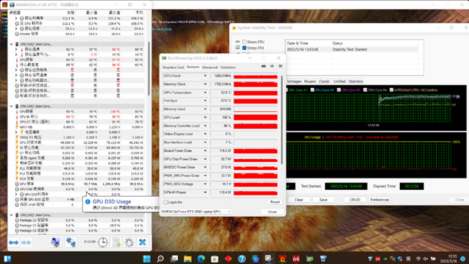Switch to GPU-Z green card taskbar icon
This screenshot has height=264, width=469.
pyautogui.click(x=310, y=258)
